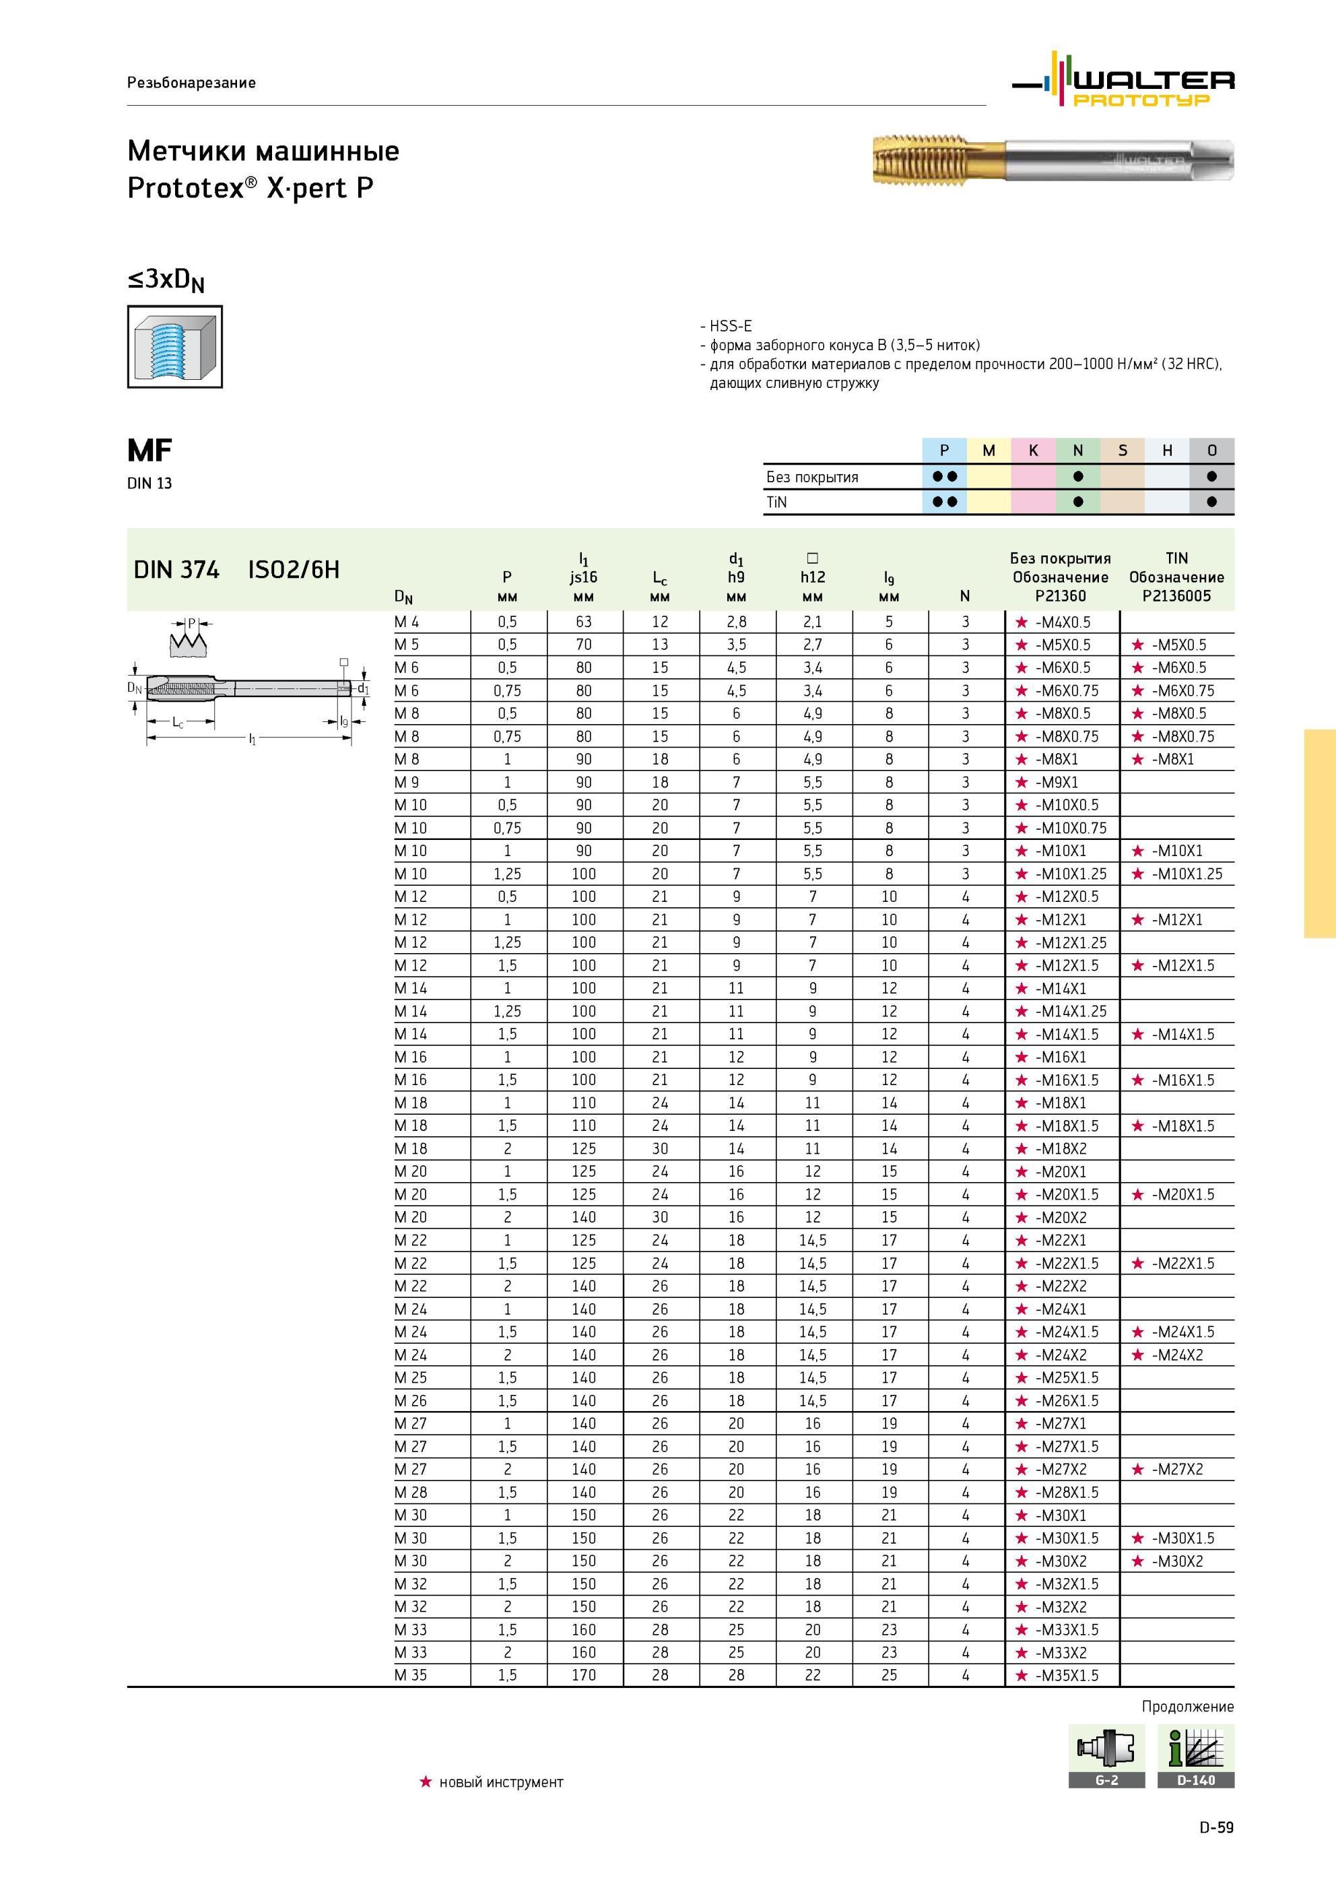Viewport: 1336px width, 1890px height.
Task: Click the 'M 4' thread size cell
Action: click(x=407, y=622)
